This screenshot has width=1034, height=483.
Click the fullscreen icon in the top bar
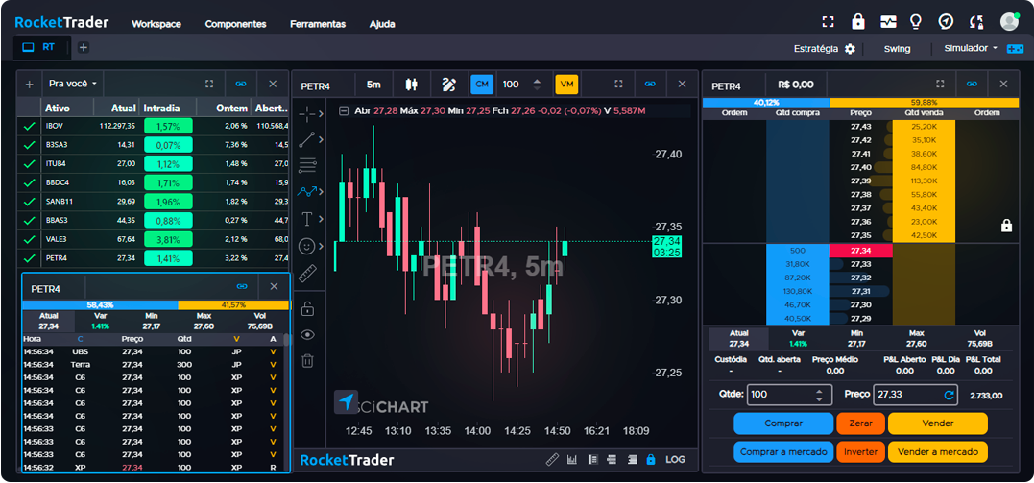pyautogui.click(x=829, y=22)
